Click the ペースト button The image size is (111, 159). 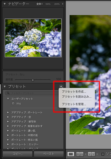tap(49, 154)
